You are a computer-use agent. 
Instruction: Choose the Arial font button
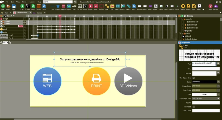click(x=204, y=94)
